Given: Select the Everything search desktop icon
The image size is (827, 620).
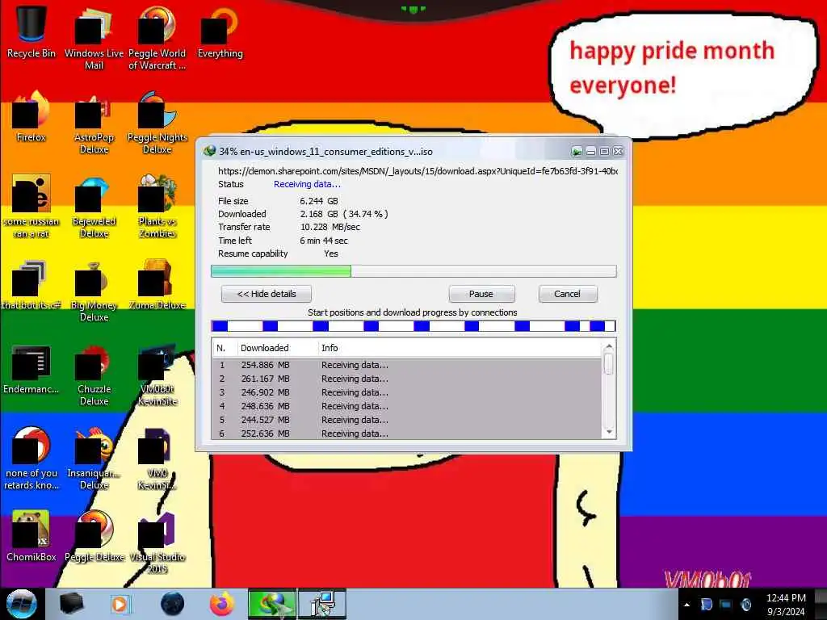Looking at the screenshot, I should (220, 31).
